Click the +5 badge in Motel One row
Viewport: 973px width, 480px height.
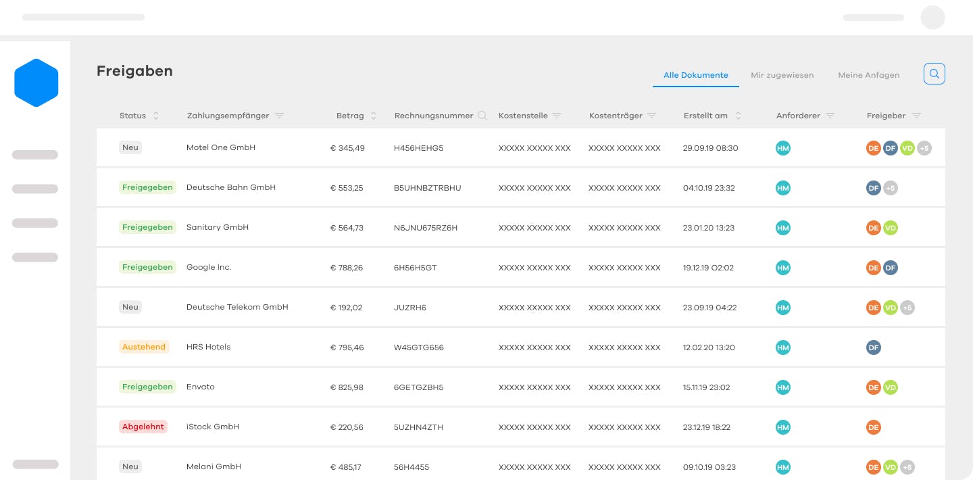[924, 148]
